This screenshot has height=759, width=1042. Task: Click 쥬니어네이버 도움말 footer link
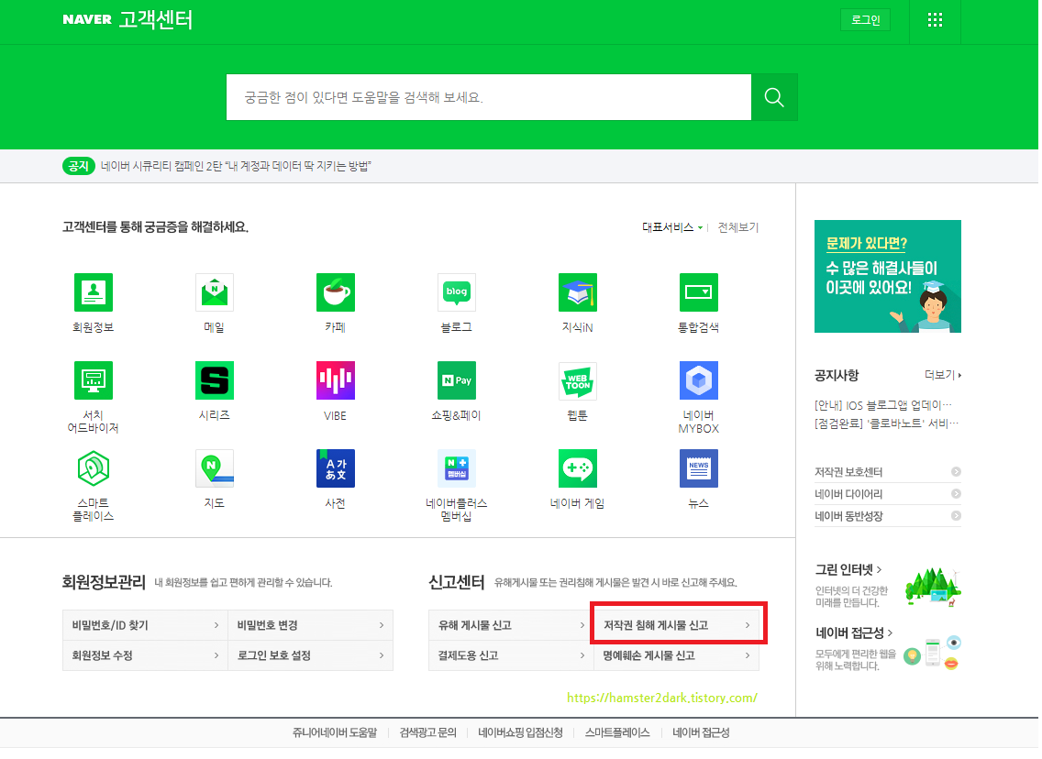click(x=335, y=733)
